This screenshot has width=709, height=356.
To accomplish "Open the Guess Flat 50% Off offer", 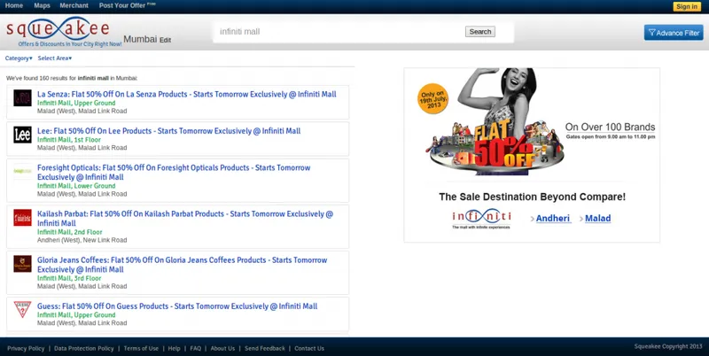I will [x=177, y=306].
